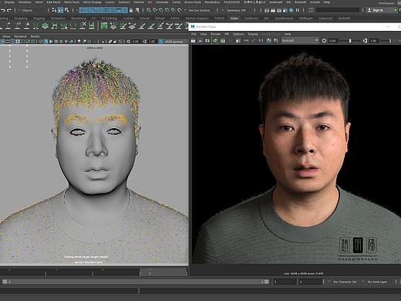Open the Render View File menu
The width and height of the screenshot is (401, 301).
point(194,34)
